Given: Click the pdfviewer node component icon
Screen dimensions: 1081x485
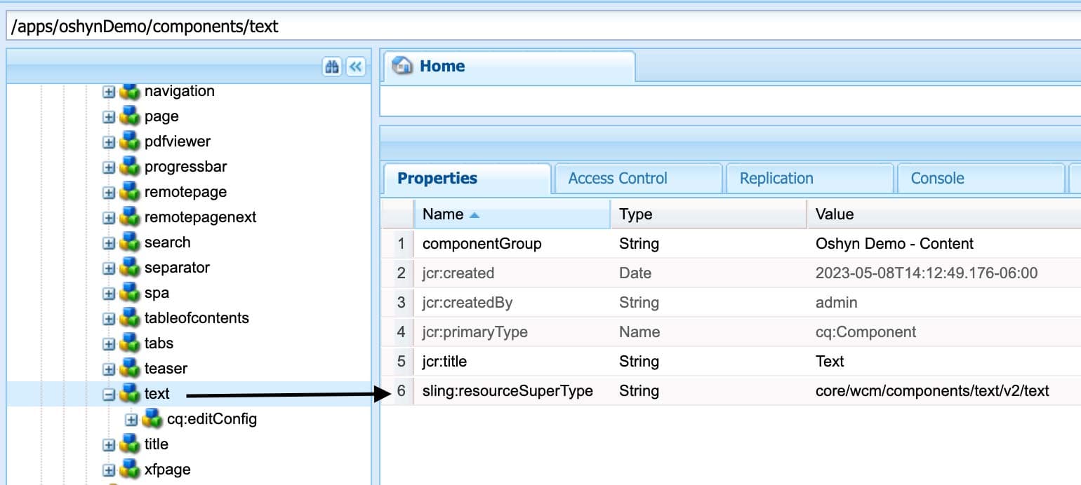Looking at the screenshot, I should [x=129, y=142].
